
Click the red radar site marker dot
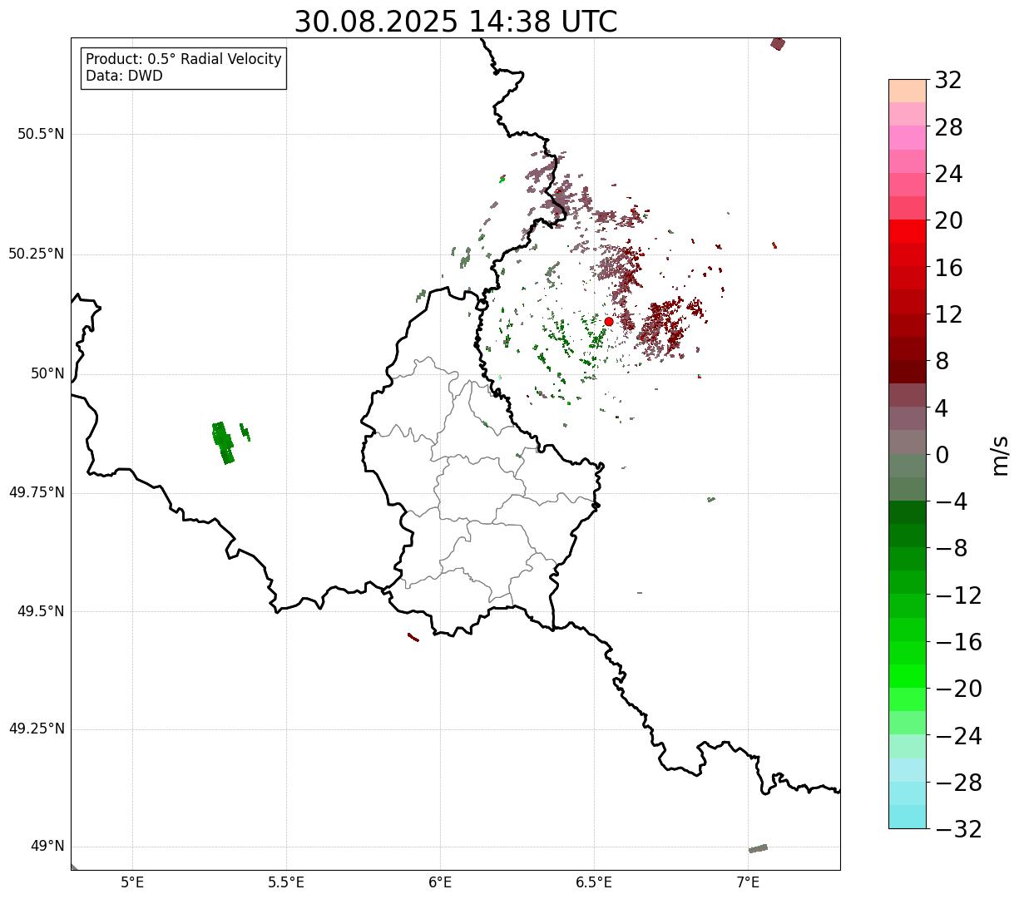pos(609,321)
